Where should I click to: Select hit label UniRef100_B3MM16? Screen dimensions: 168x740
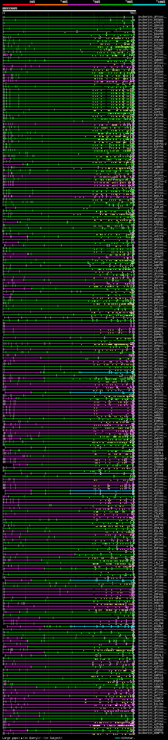[x=151, y=421]
